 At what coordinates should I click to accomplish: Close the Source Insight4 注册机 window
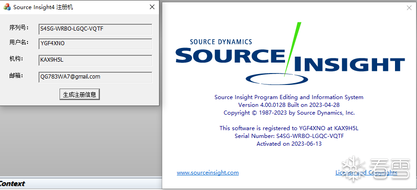pos(152,7)
